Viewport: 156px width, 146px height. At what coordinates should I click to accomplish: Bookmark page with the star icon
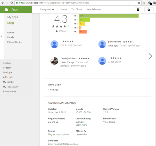pos(139,3)
